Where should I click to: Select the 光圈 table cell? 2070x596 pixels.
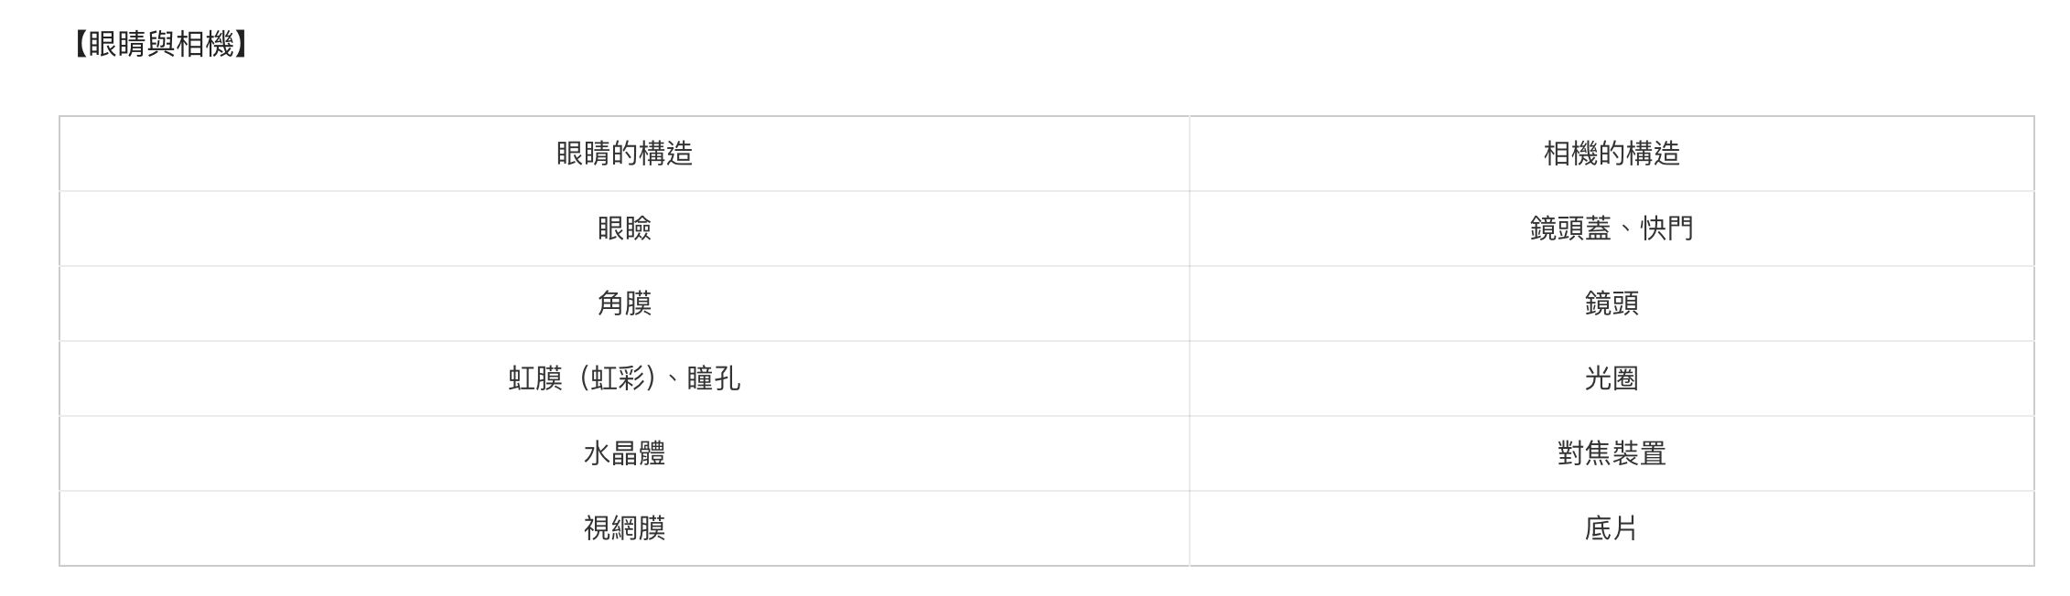[1611, 378]
